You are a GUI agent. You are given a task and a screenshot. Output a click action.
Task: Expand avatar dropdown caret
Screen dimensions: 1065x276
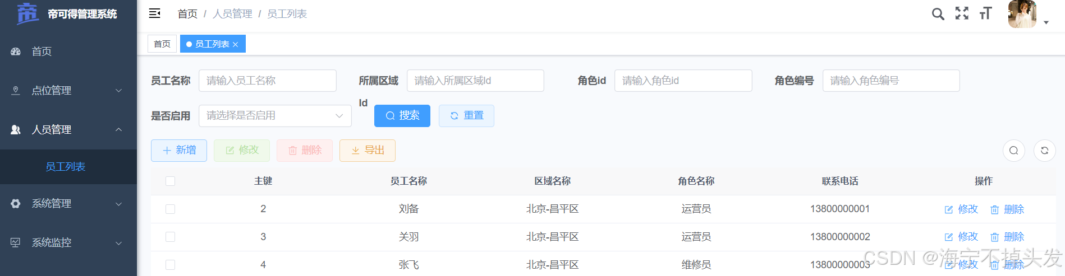pyautogui.click(x=1046, y=22)
